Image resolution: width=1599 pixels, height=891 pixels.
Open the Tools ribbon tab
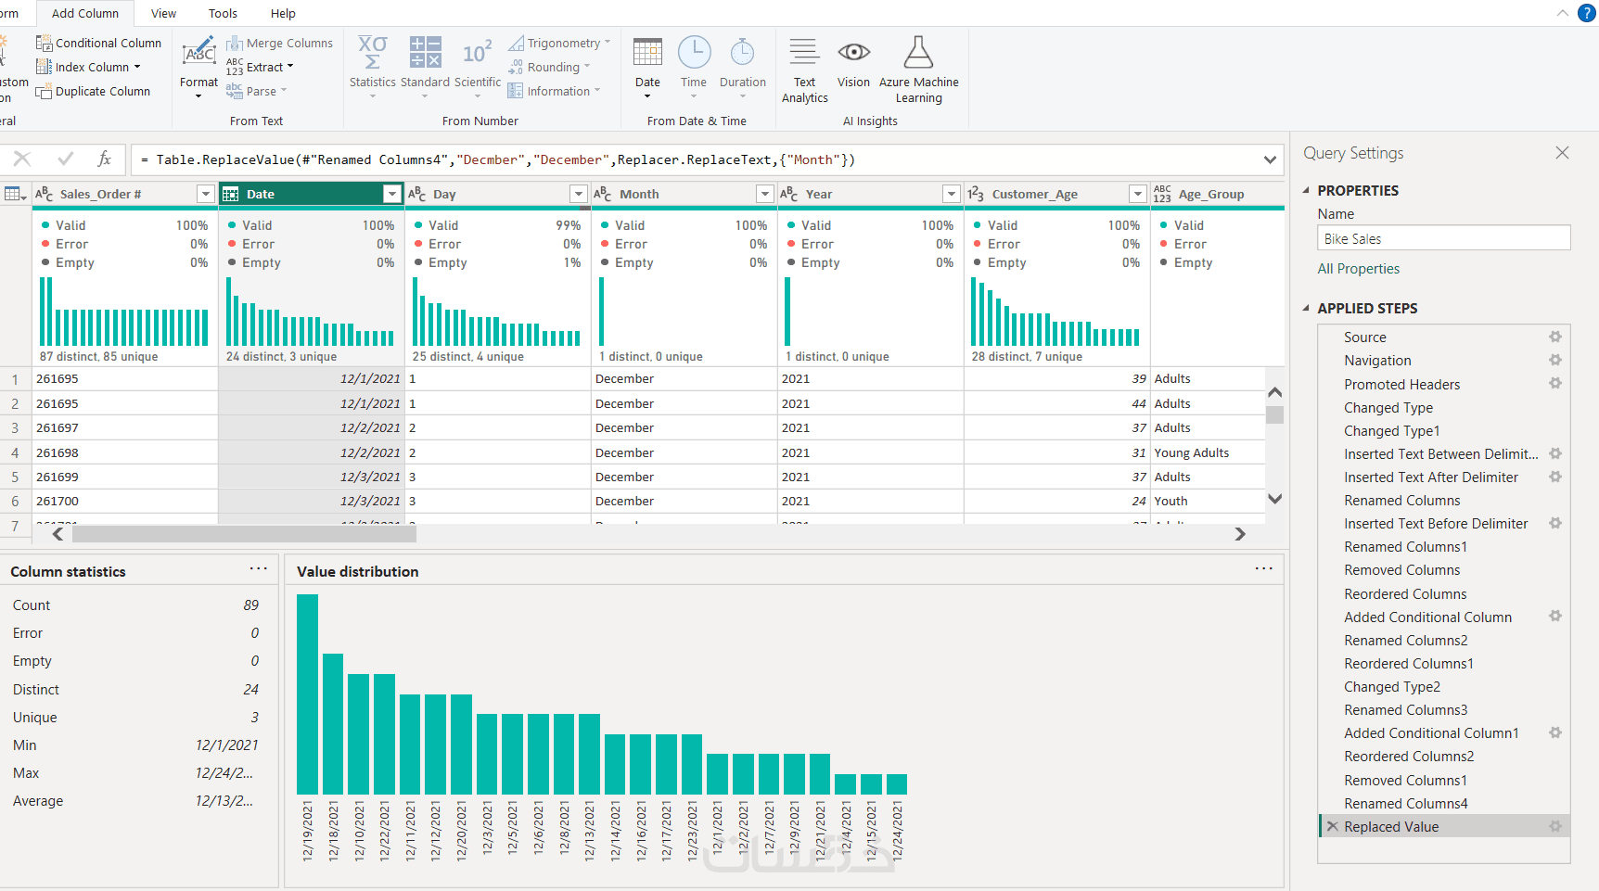223,13
